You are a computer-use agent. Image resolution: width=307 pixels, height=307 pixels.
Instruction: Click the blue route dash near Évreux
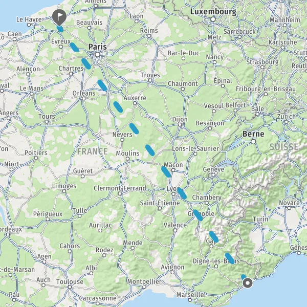(75, 47)
